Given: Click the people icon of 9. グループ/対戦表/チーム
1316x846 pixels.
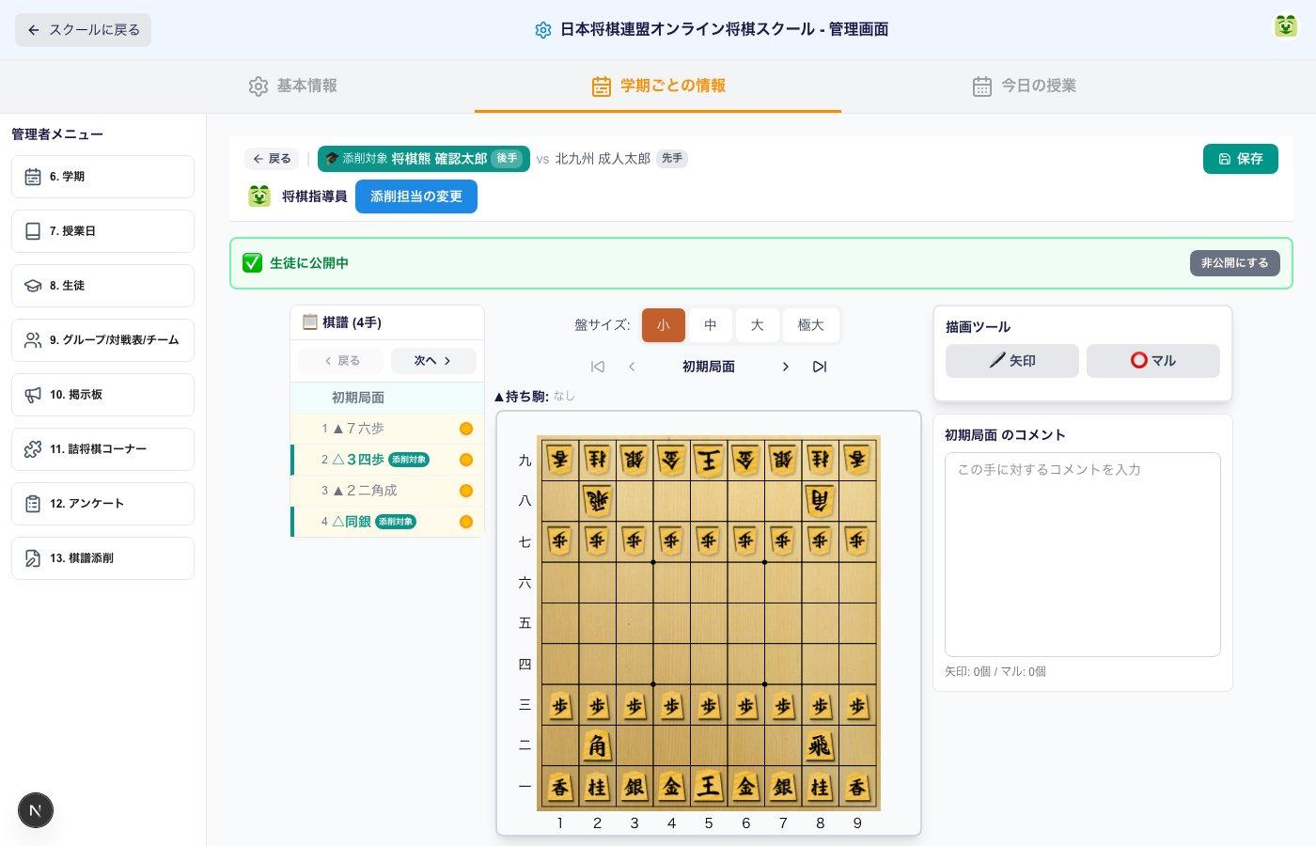Looking at the screenshot, I should [x=33, y=340].
